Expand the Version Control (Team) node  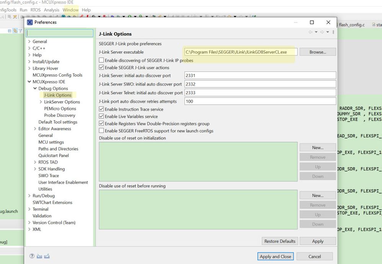pos(29,222)
